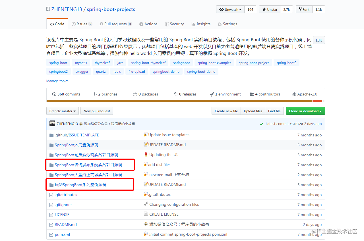Click the ZHENFENG13 avatar in latest commit bar
364x241 pixels.
point(52,124)
